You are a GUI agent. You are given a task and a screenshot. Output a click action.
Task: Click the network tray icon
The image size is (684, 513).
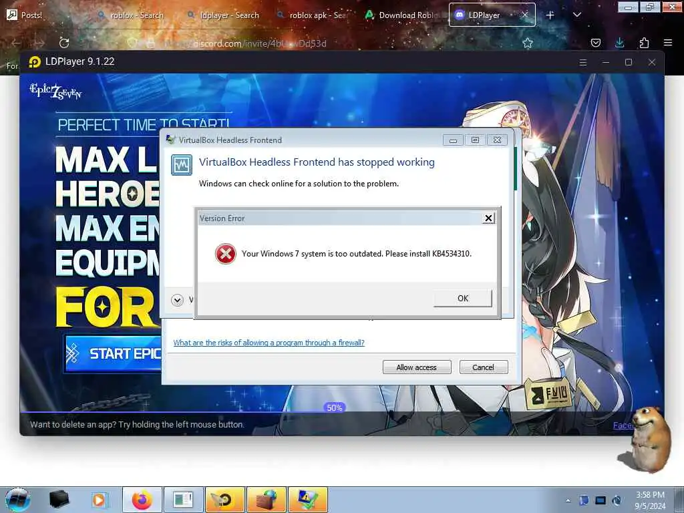point(601,500)
